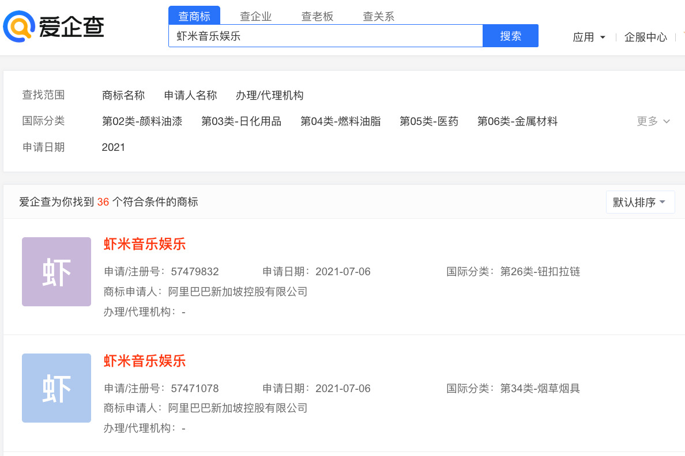The height and width of the screenshot is (456, 685).
Task: Click the result count 36
Action: 103,202
